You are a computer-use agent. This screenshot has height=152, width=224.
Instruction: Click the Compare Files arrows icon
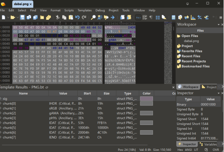point(186,17)
